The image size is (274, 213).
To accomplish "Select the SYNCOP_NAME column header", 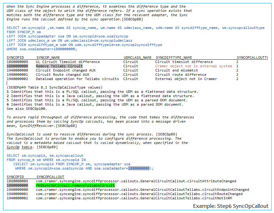I will pyautogui.click(x=48, y=58).
